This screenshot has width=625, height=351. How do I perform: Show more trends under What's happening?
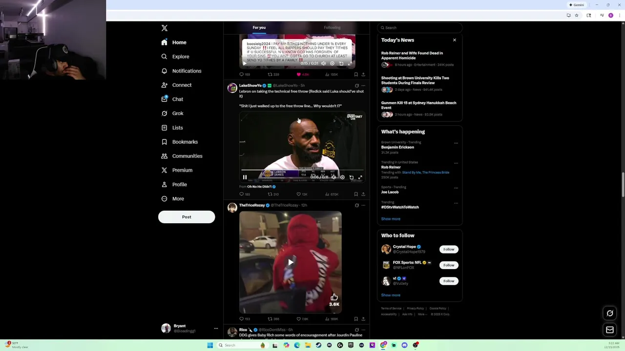(x=391, y=219)
